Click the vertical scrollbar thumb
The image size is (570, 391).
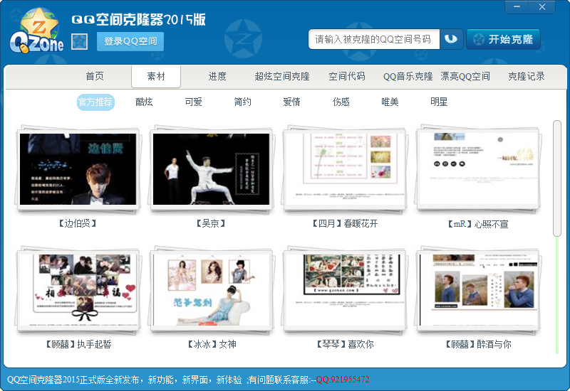tap(557, 178)
